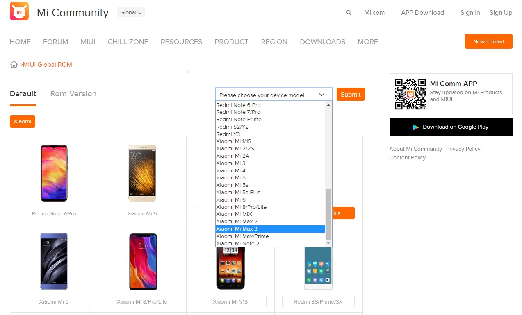Choose Xiaomi Mi Note 2 option
Viewport: 522px width, 315px height.
tap(270, 243)
